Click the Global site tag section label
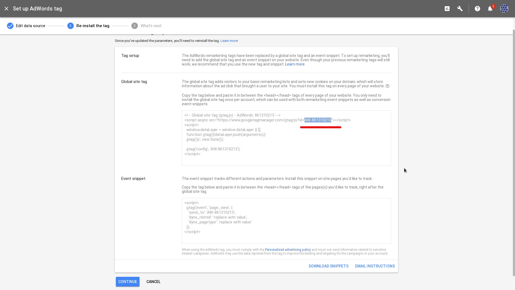515x290 pixels. 134,82
